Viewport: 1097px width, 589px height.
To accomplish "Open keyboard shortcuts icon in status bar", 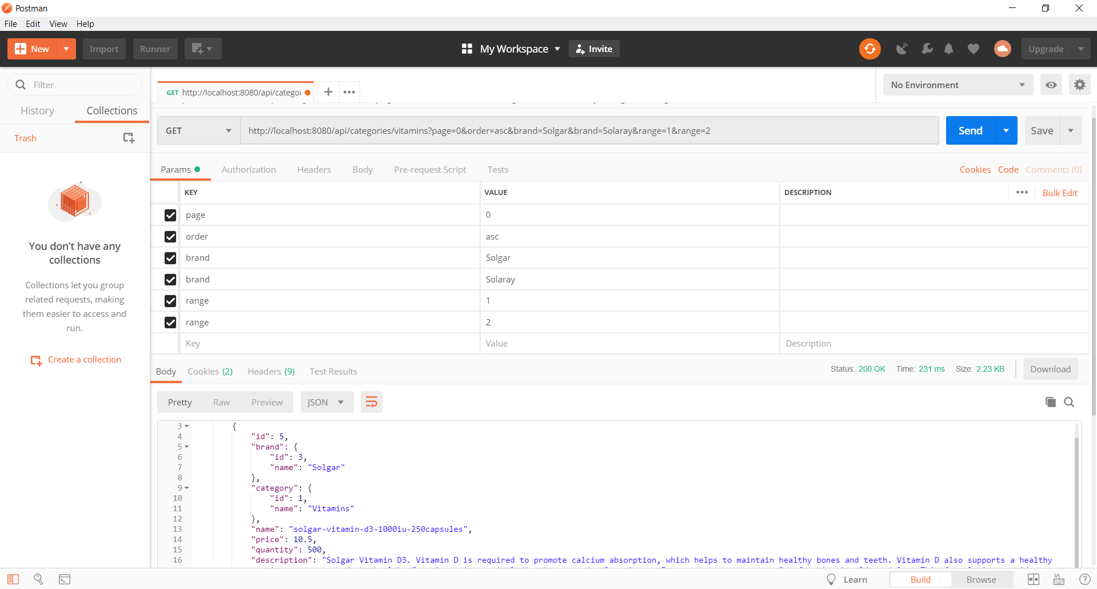I will (x=1059, y=579).
